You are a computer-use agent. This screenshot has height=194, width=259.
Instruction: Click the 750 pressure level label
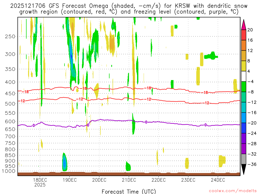point(10,143)
